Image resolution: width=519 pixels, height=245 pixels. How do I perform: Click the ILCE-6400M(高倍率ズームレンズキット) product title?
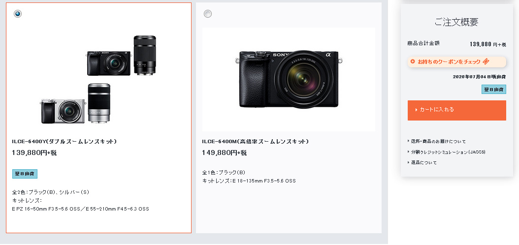(x=256, y=142)
